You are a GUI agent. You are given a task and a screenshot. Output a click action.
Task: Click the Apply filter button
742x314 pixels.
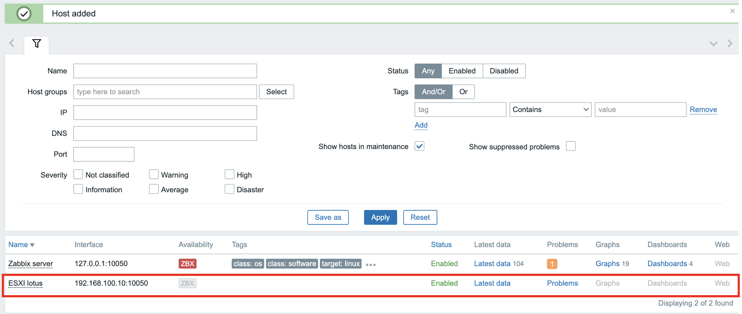pos(380,217)
